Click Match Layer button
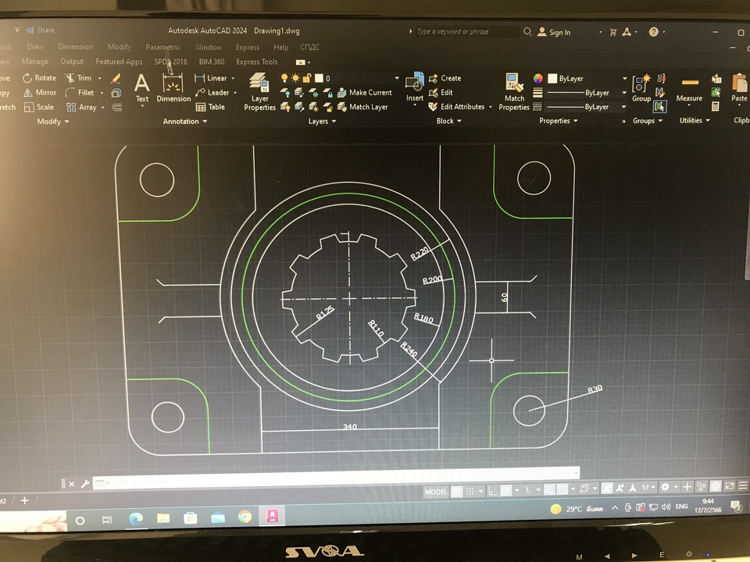This screenshot has height=562, width=750. click(363, 107)
